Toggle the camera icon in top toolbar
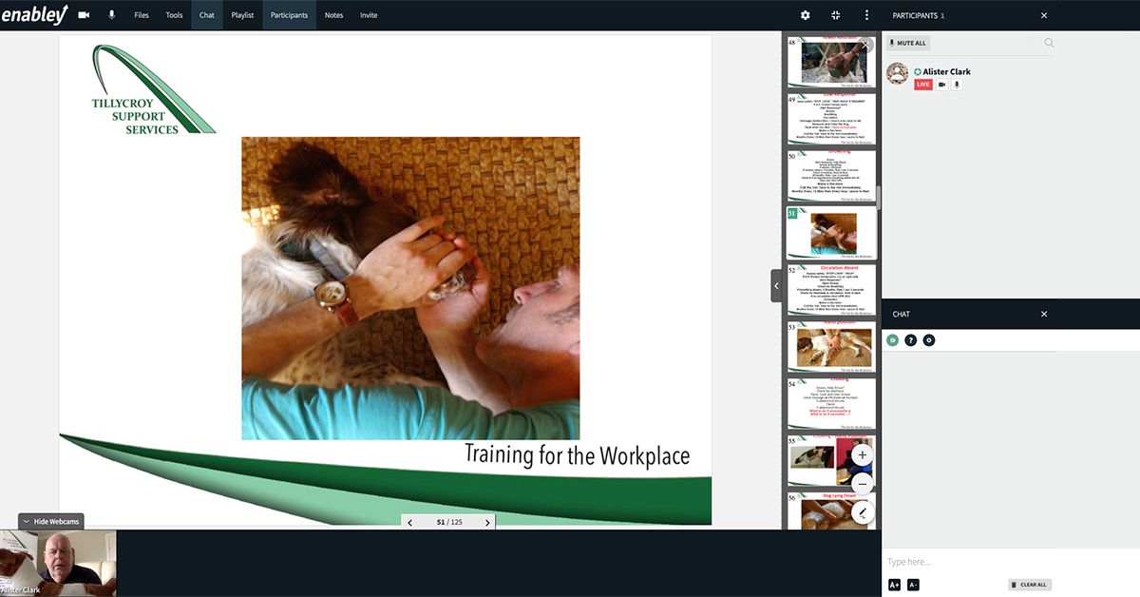1140x597 pixels. pos(84,15)
